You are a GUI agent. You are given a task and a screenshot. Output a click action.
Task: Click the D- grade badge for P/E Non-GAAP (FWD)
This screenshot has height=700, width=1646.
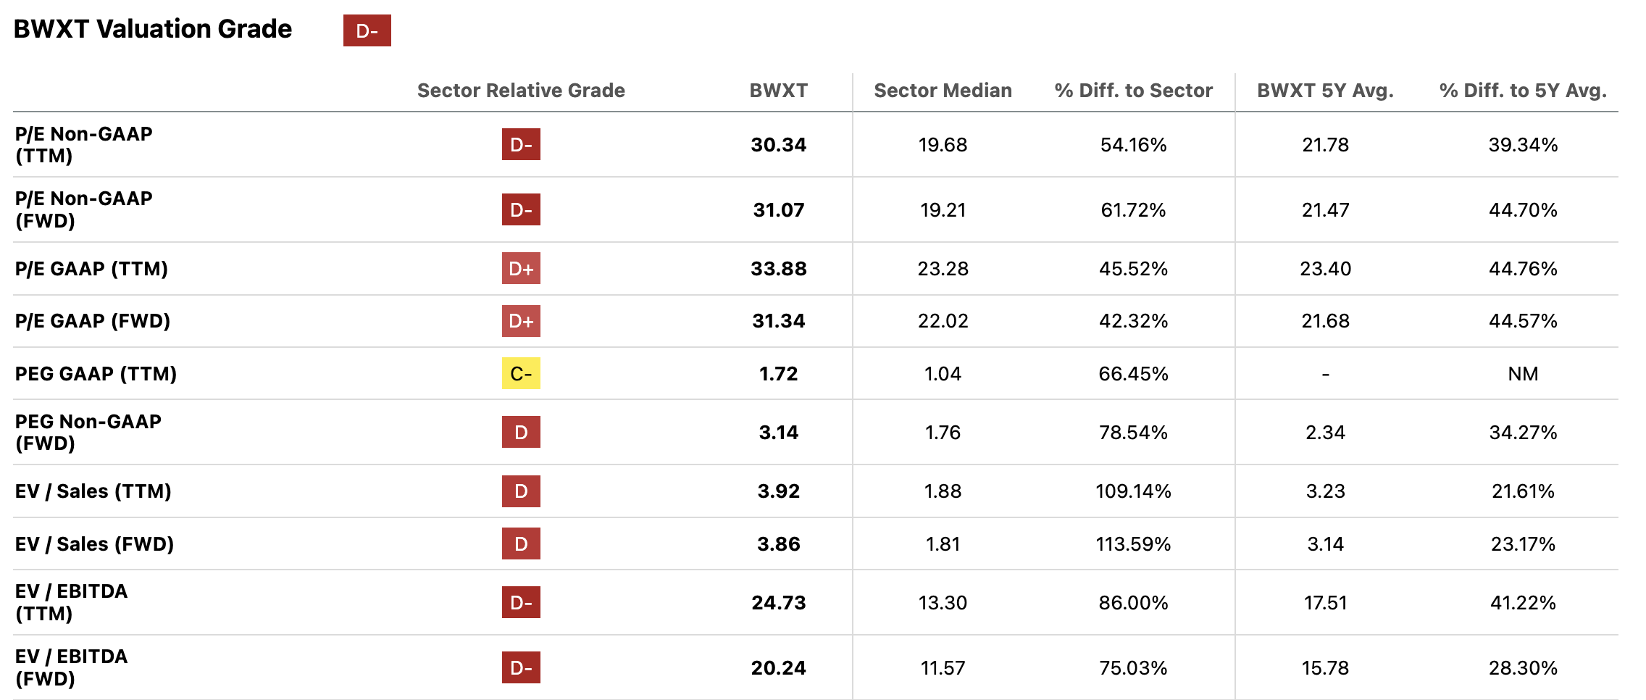pyautogui.click(x=521, y=209)
